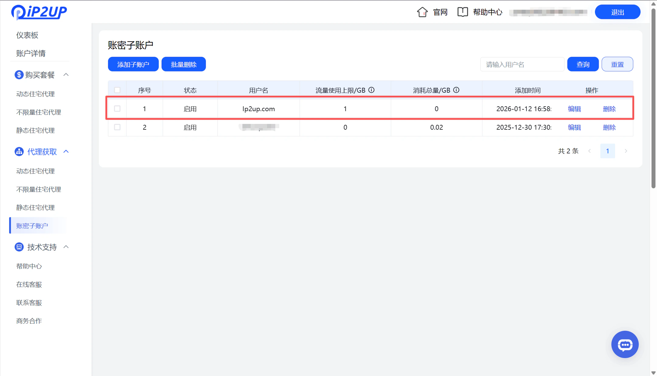This screenshot has width=657, height=376.
Task: Click the info icon next to 流量使用上限/GB
Action: [x=372, y=90]
